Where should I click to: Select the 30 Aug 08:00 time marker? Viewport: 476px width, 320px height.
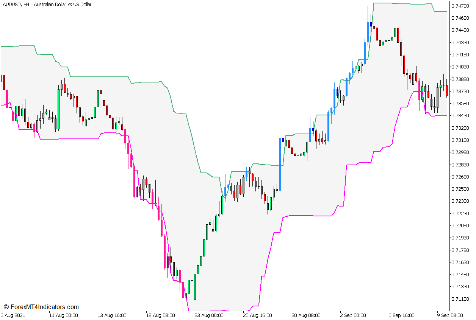[x=306, y=315]
